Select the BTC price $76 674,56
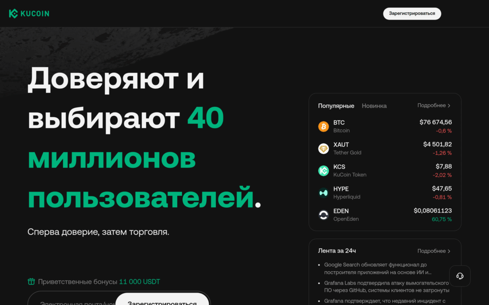 (x=436, y=122)
